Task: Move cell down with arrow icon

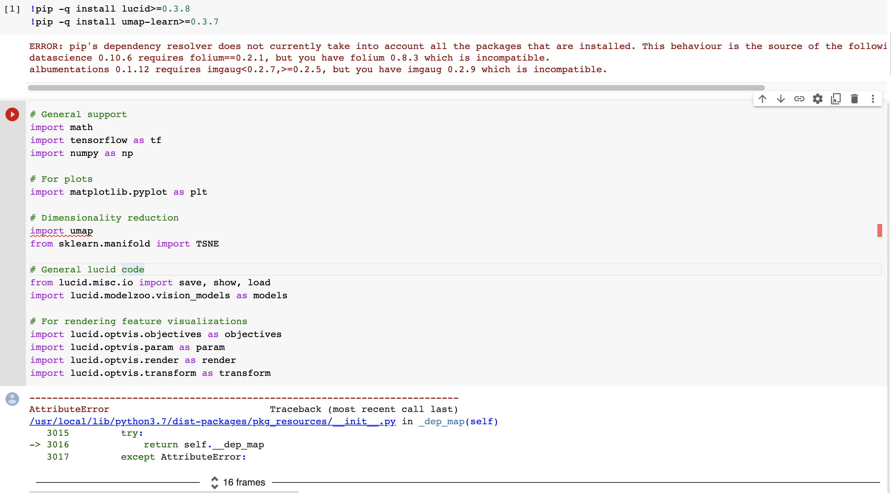Action: (781, 99)
